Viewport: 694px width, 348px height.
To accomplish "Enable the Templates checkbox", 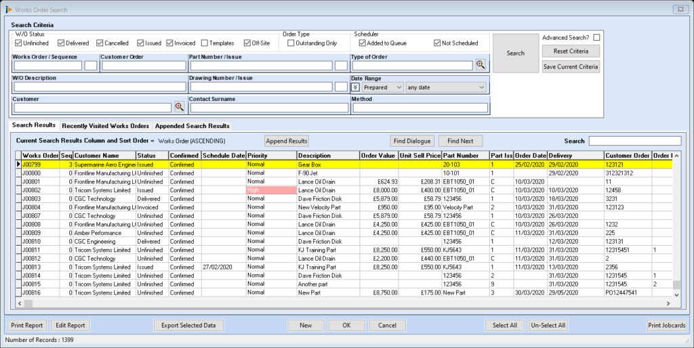I will pos(205,43).
